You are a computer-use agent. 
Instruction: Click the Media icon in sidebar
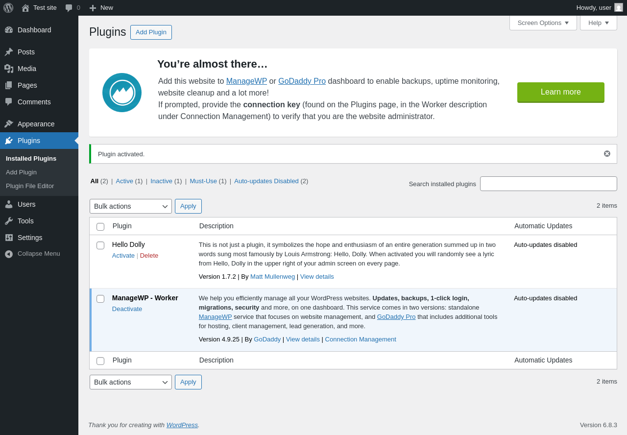[9, 69]
